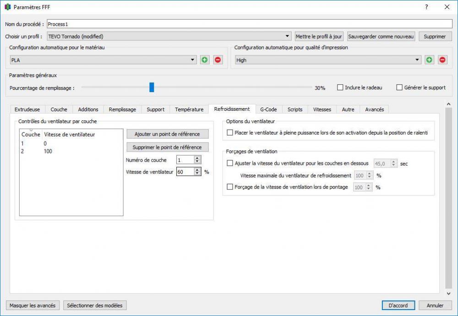Viewport: 458px width, 316px height.
Task: Switch to the Couche tab
Action: click(59, 109)
